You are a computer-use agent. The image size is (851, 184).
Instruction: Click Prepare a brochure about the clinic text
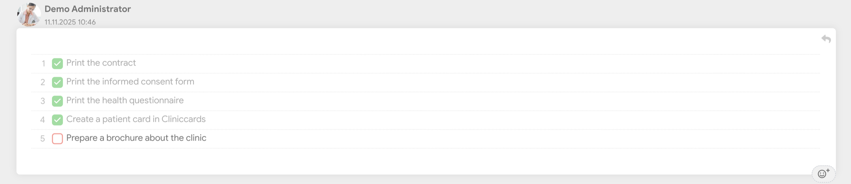coord(136,138)
